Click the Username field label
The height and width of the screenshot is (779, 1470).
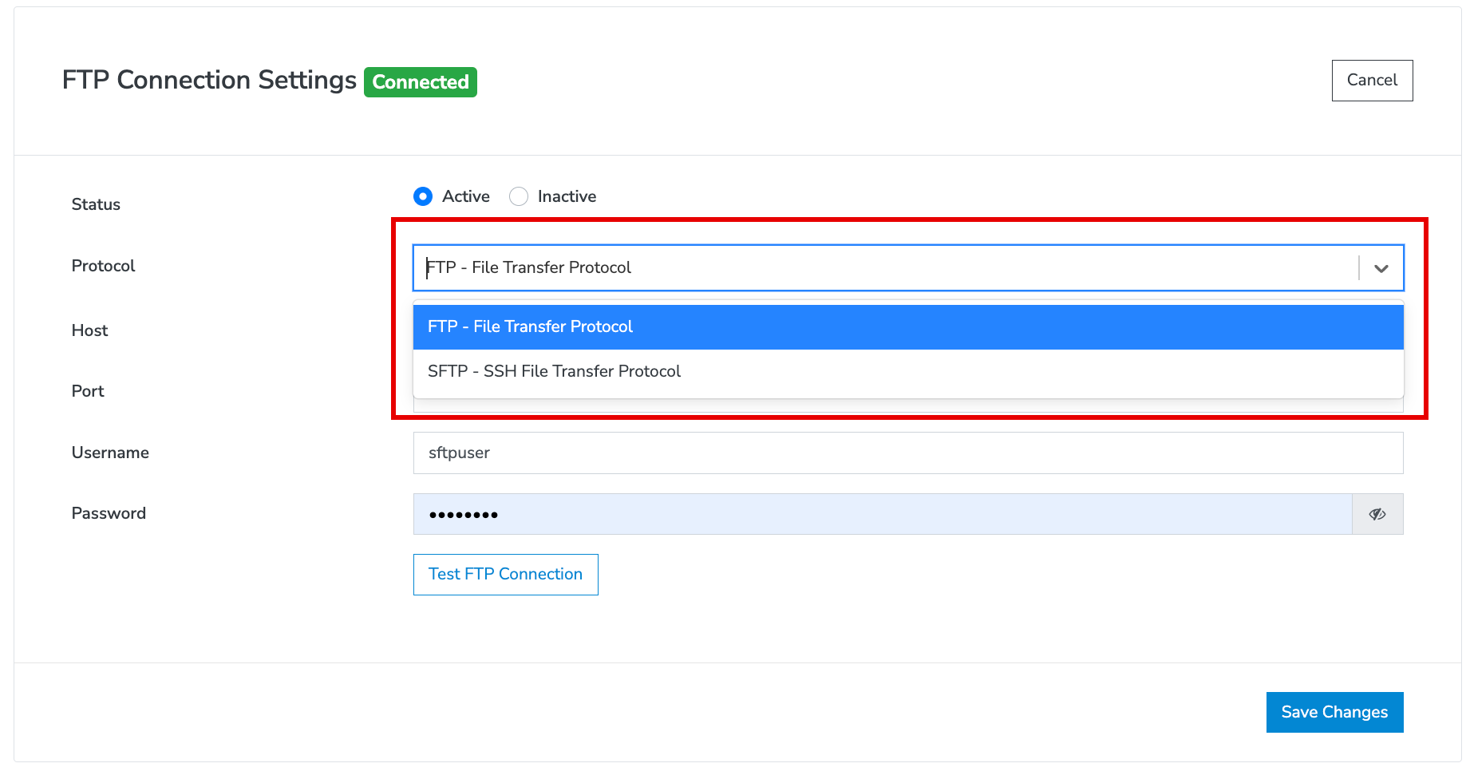(110, 453)
